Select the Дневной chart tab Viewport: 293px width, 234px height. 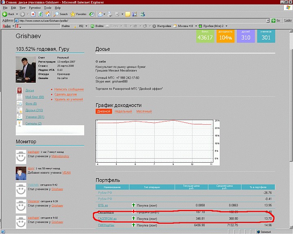[104, 111]
